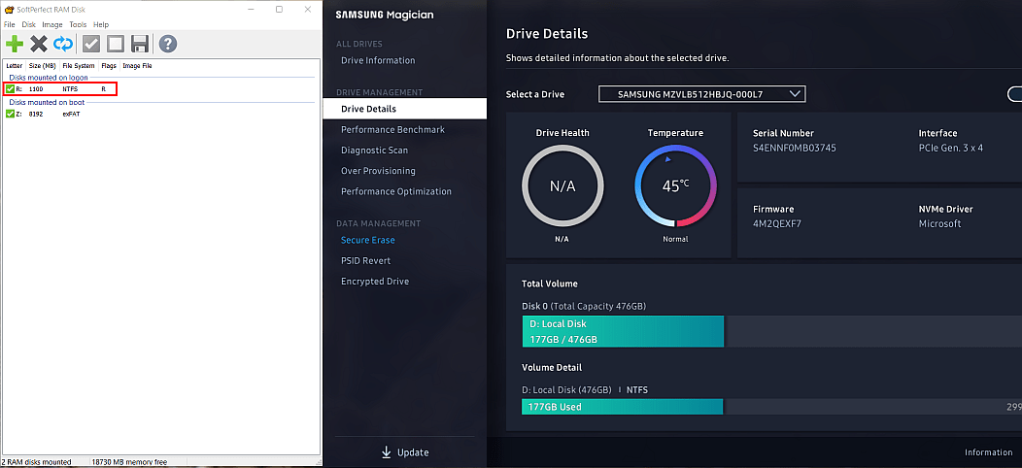Click the empty square toolbar icon
Viewport: 1022px width, 468px height.
[x=116, y=44]
